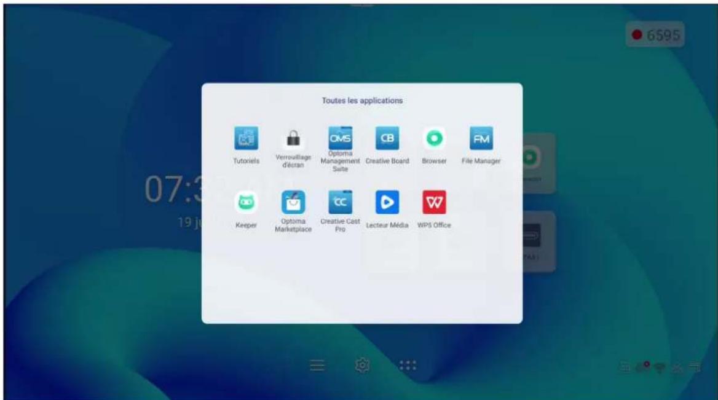Image resolution: width=718 pixels, height=400 pixels.
Task: Click the red recording counter 6595
Action: tap(655, 35)
